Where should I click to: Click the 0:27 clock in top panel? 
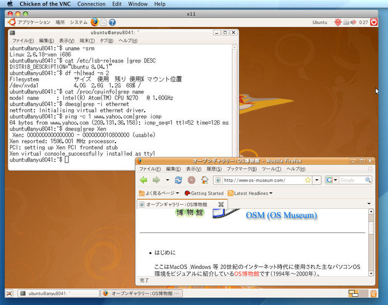pyautogui.click(x=363, y=22)
